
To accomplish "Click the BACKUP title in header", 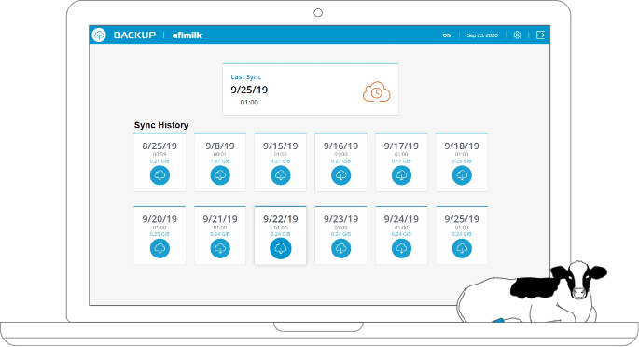I will point(135,35).
